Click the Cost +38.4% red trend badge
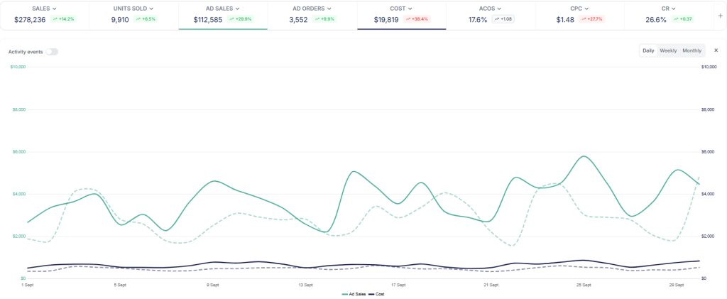 click(417, 19)
